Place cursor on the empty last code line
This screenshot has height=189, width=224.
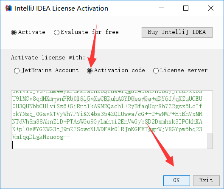110,145
